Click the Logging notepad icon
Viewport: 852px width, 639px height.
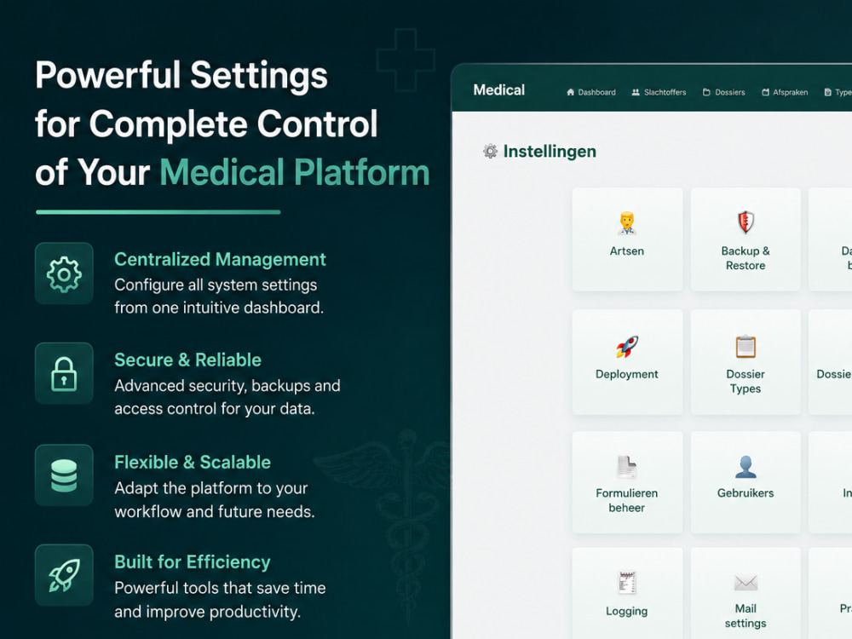click(627, 583)
